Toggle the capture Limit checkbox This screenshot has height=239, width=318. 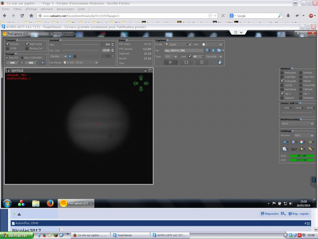[x=190, y=56]
